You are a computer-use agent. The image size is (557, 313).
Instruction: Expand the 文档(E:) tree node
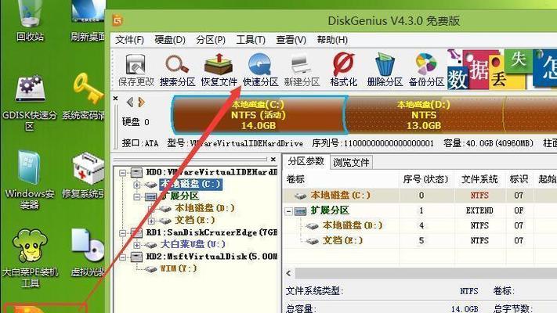pyautogui.click(x=151, y=221)
